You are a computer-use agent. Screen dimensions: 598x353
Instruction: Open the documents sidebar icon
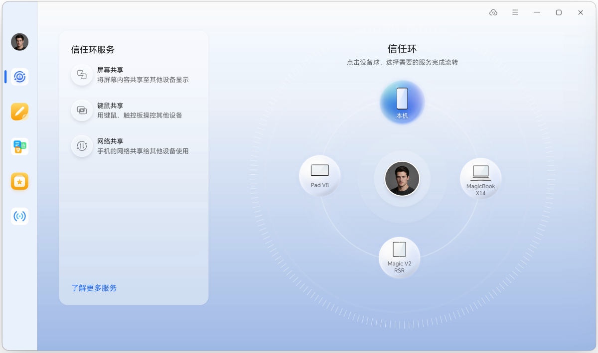tap(20, 146)
